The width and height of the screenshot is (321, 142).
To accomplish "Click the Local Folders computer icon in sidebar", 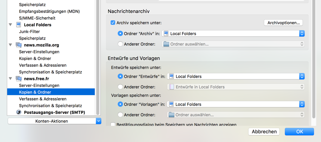I will tap(19, 25).
